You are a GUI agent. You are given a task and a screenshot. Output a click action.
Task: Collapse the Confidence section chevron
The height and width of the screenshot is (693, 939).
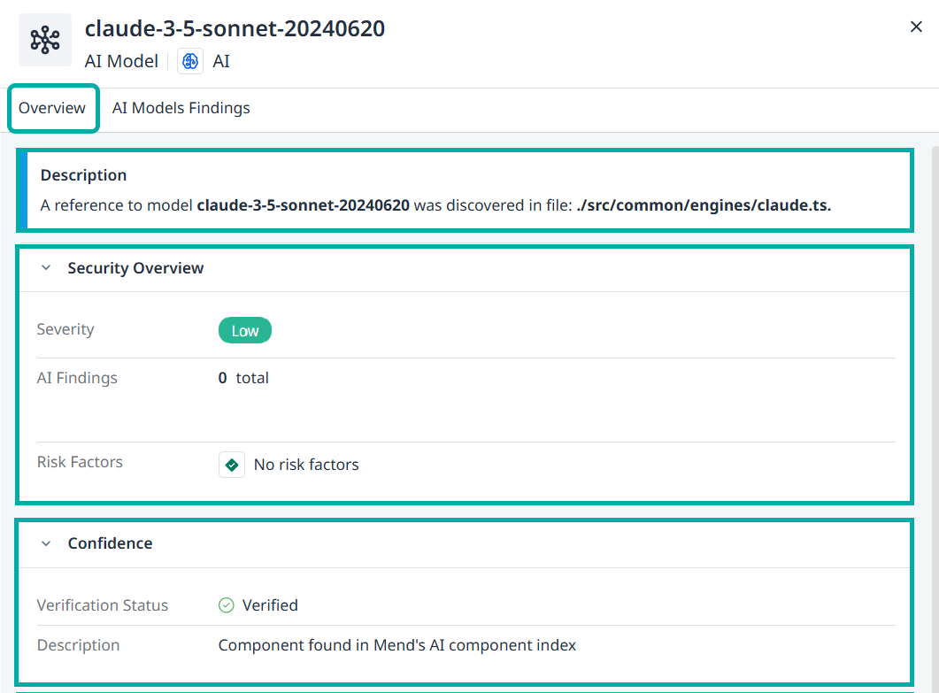46,543
